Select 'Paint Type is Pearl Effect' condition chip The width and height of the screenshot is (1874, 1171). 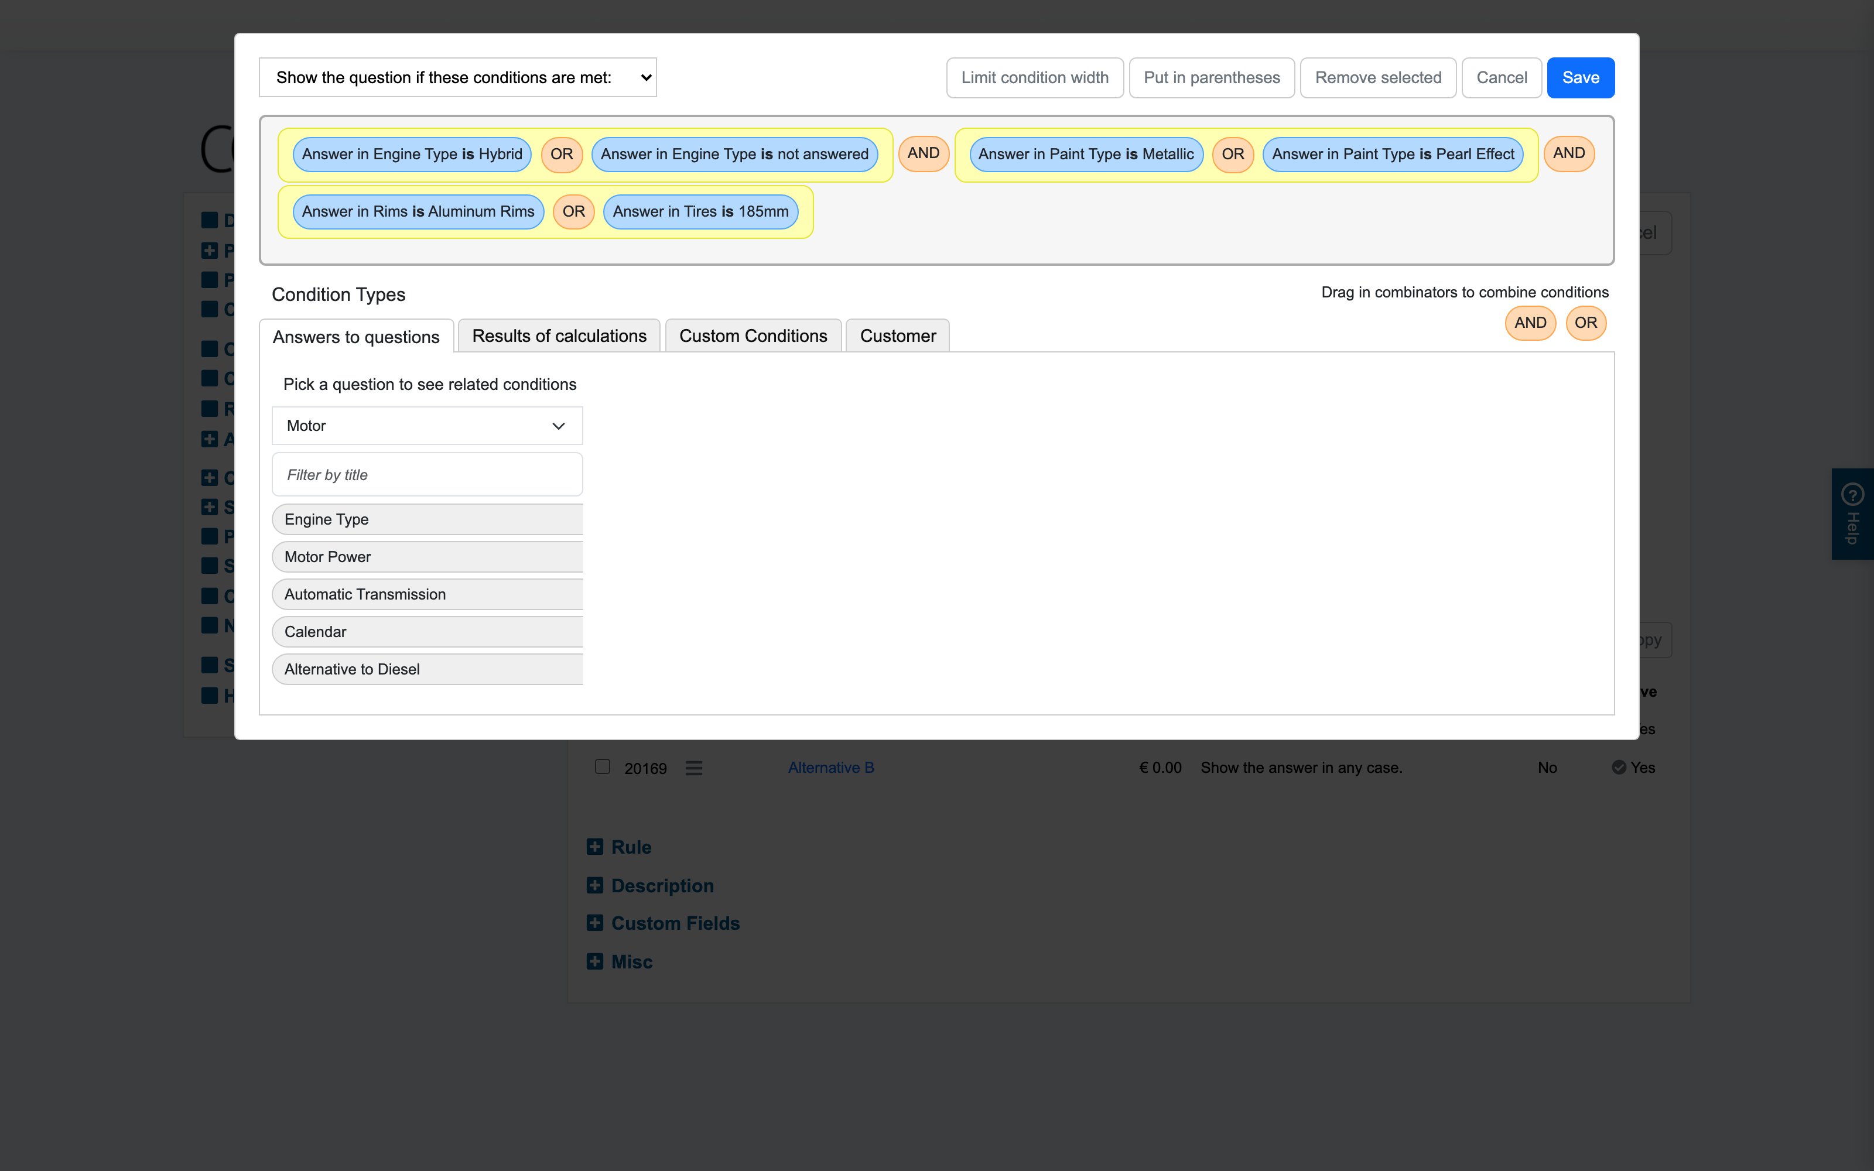[1393, 154]
